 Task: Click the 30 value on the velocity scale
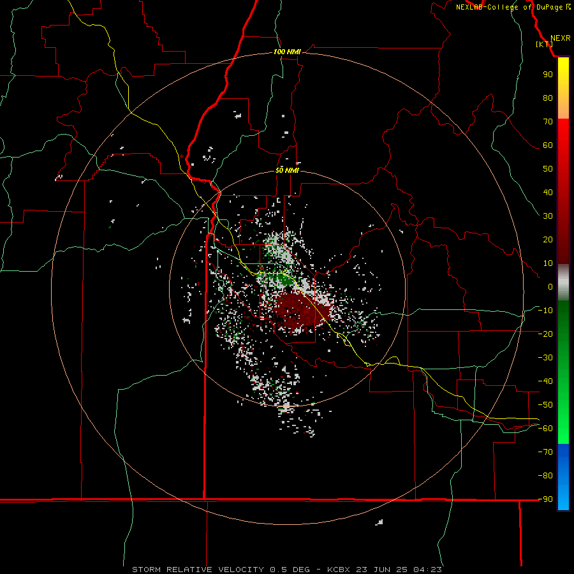coord(548,216)
